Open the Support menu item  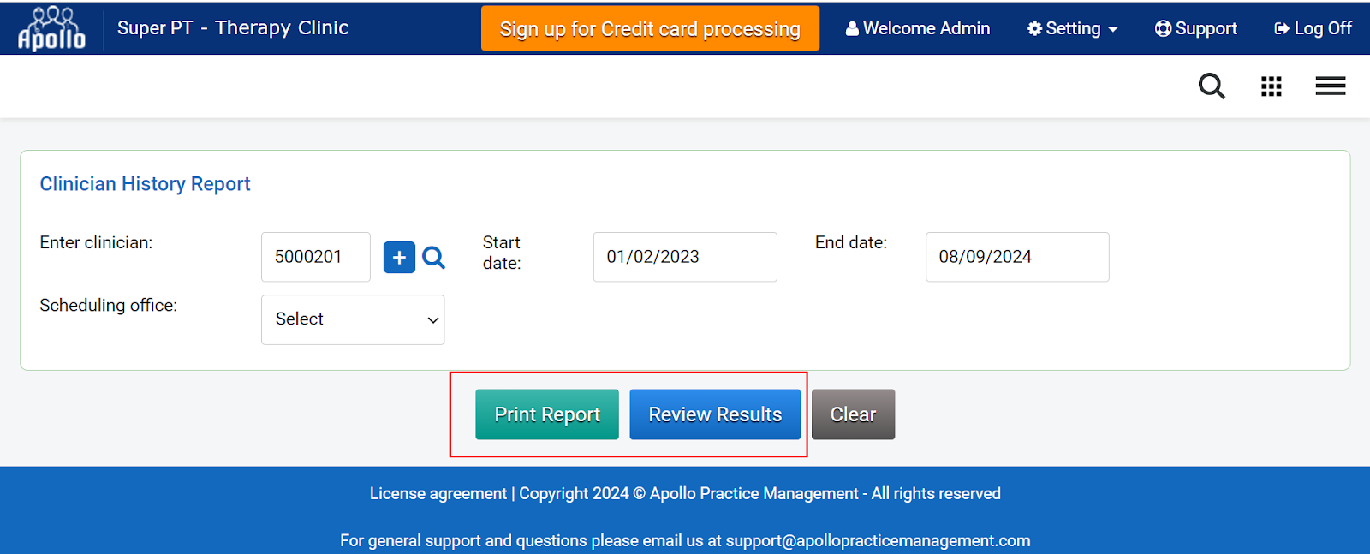tap(1196, 29)
